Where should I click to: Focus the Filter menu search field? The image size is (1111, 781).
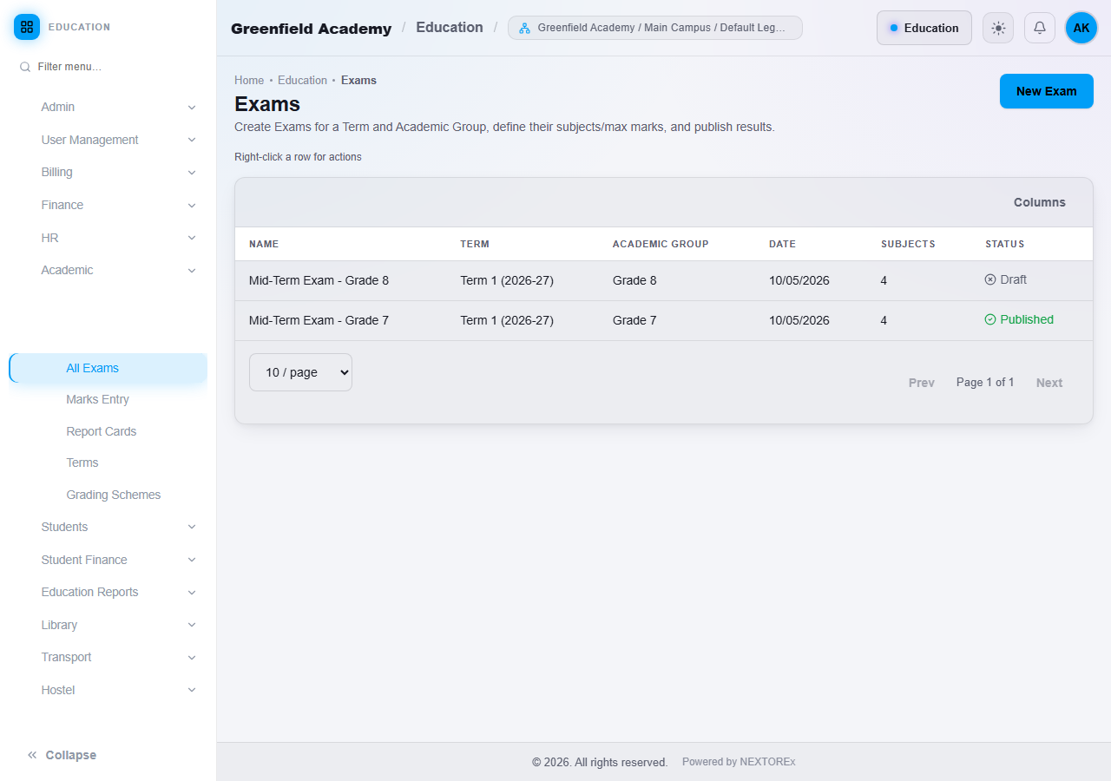(108, 67)
